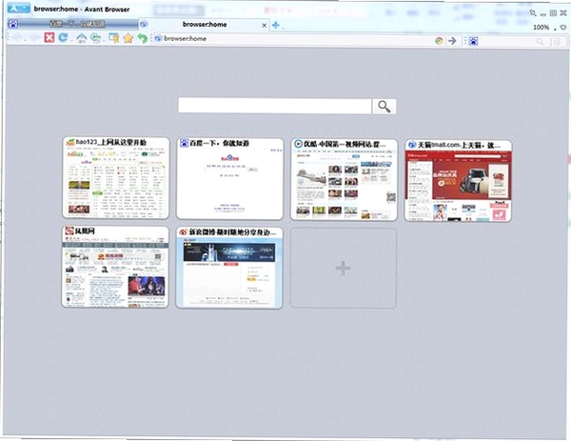Image resolution: width=571 pixels, height=441 pixels.
Task: Open the Youku 优酷 speed dial thumbnail
Action: (344, 179)
